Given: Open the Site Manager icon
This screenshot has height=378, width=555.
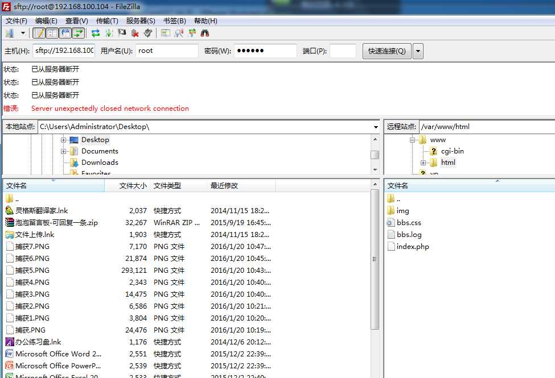Looking at the screenshot, I should click(x=10, y=33).
